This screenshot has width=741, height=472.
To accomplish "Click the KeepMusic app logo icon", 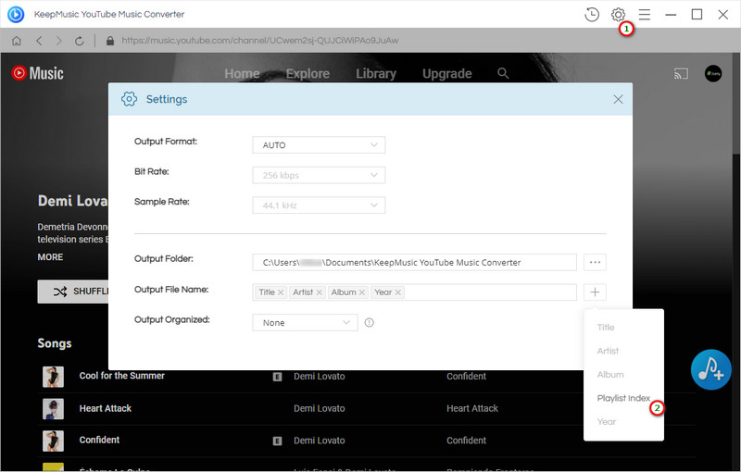I will pos(16,14).
